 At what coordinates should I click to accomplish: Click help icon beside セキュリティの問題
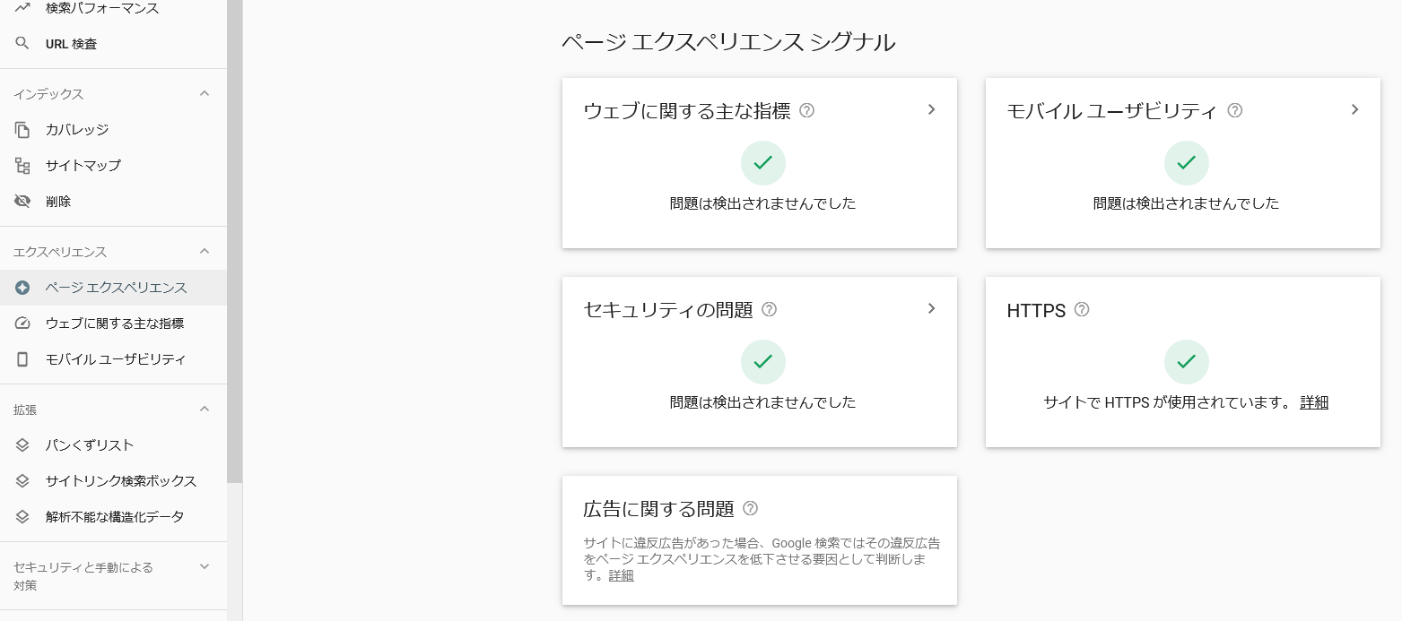(x=769, y=309)
